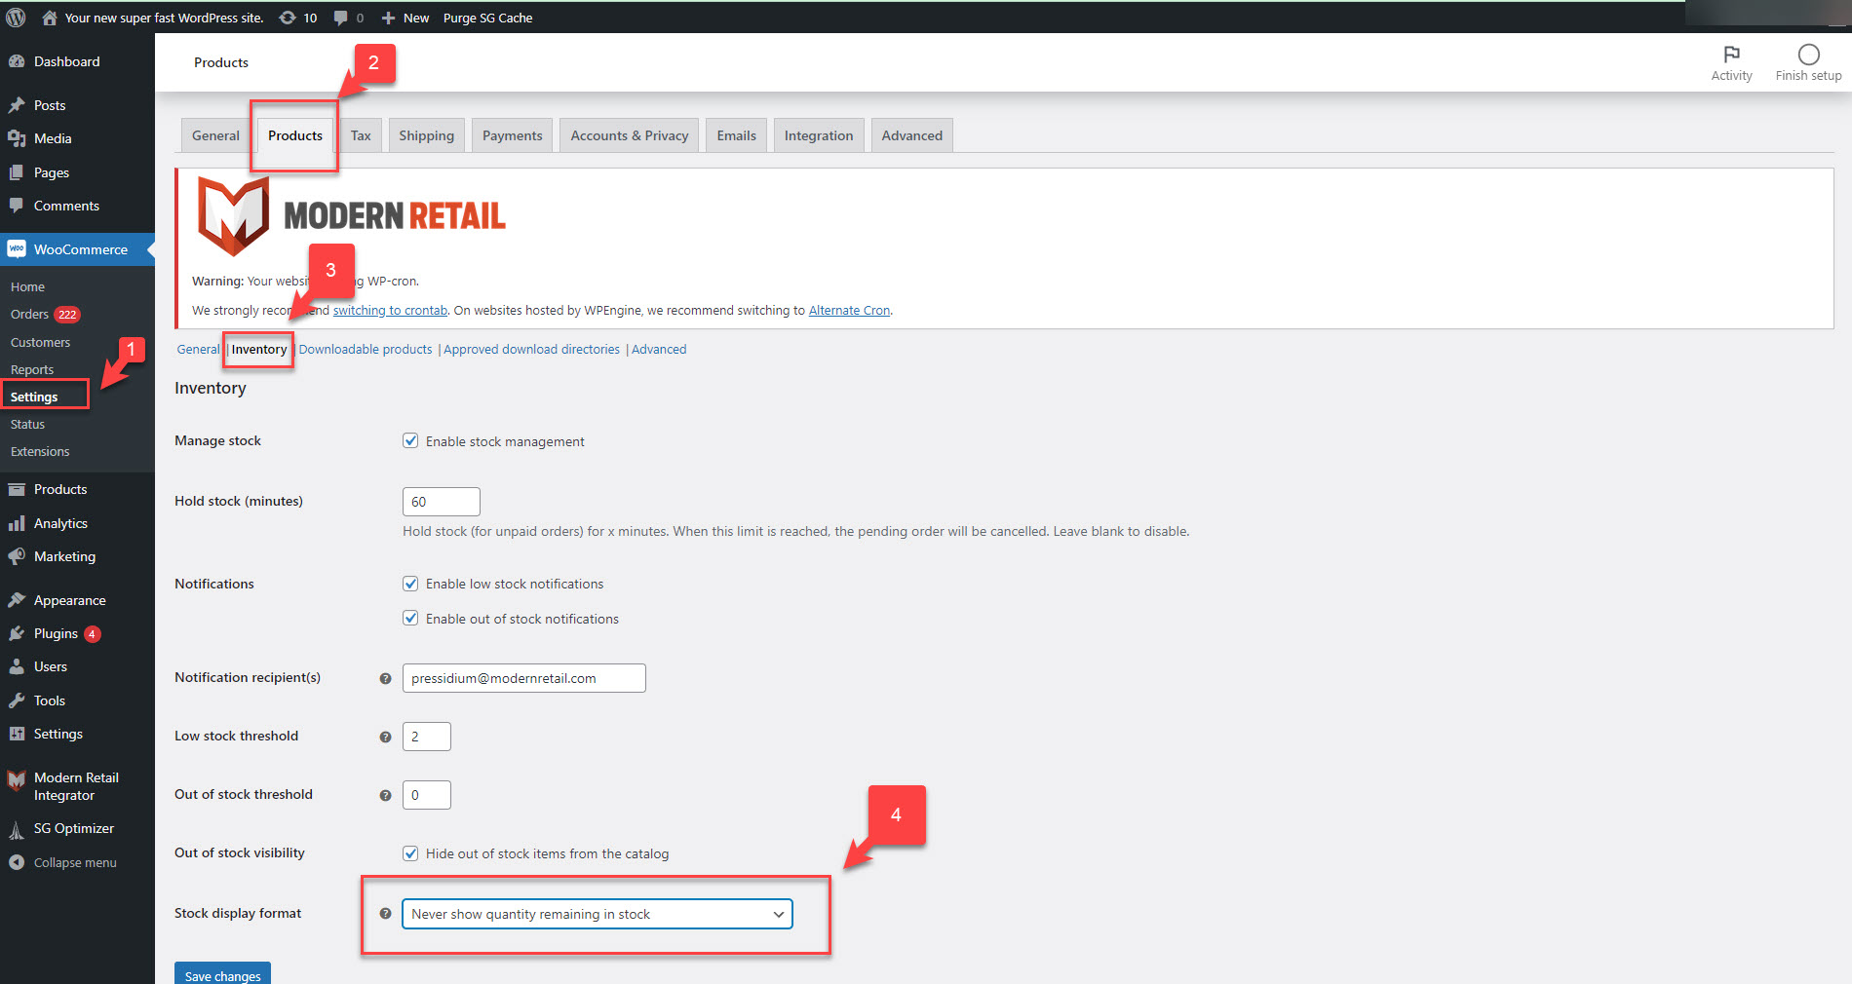Screen dimensions: 1852x984
Task: Switch to the Tax tab
Action: (361, 135)
